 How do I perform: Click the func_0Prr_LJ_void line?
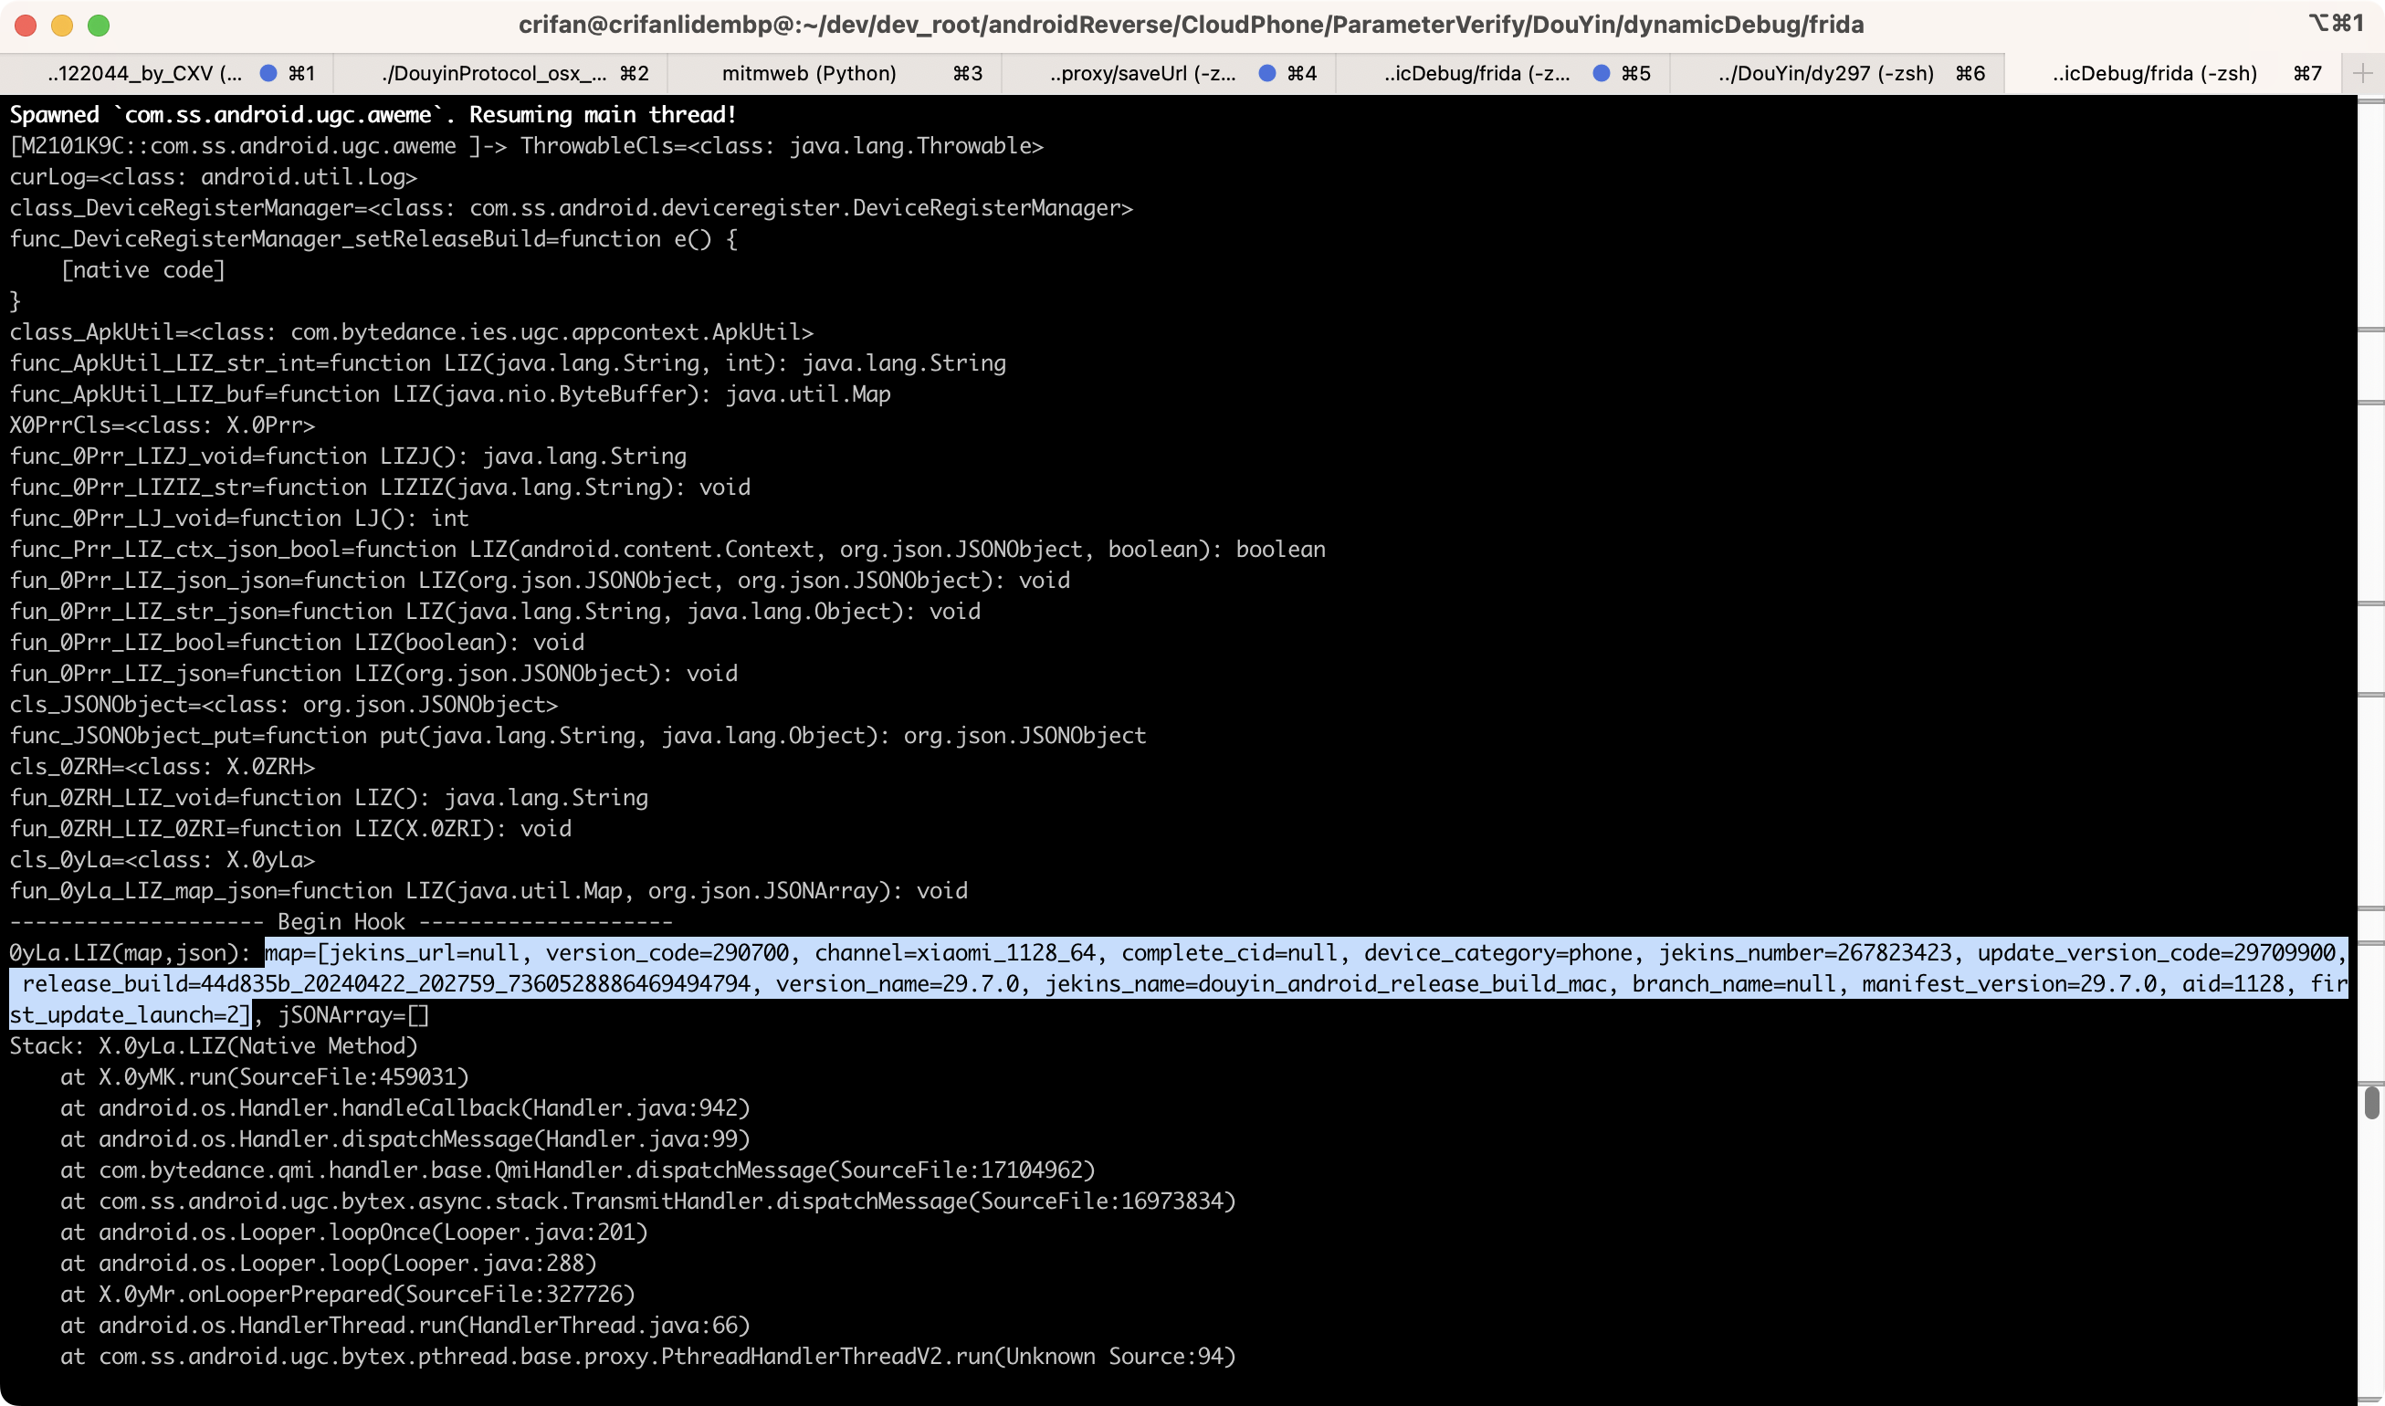coord(239,519)
